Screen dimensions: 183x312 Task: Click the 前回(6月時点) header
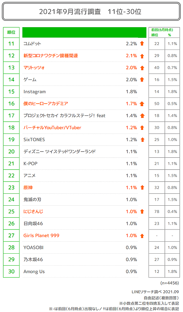coord(162,30)
